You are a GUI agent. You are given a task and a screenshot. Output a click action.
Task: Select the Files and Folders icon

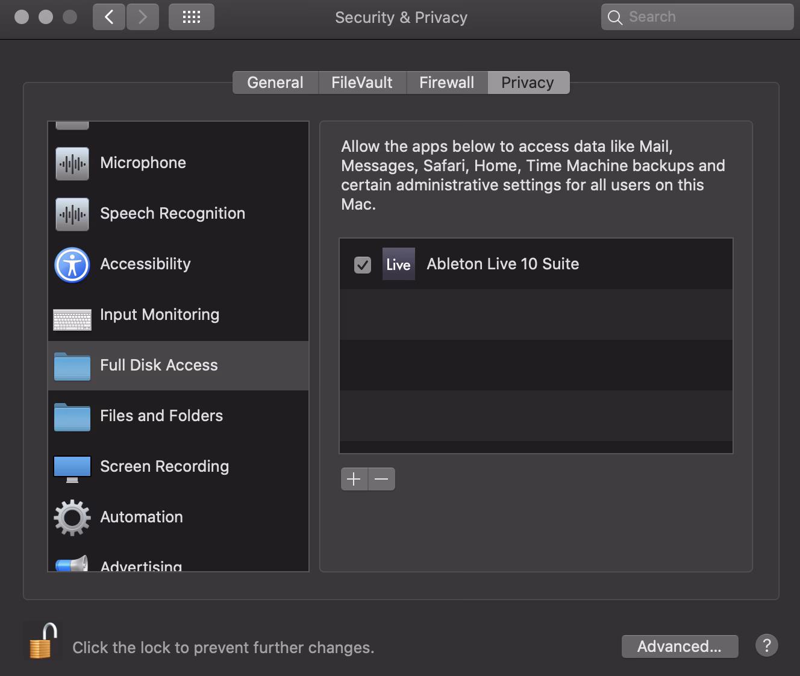(x=72, y=416)
